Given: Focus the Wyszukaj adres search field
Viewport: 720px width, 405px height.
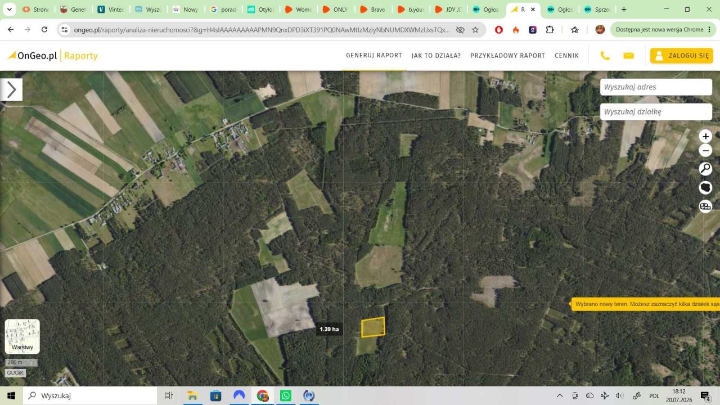Looking at the screenshot, I should (656, 87).
